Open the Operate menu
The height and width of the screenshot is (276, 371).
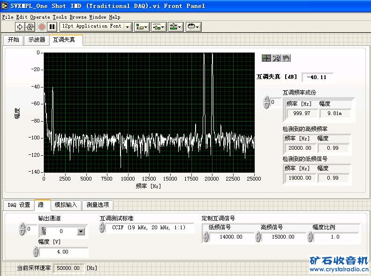pyautogui.click(x=40, y=17)
